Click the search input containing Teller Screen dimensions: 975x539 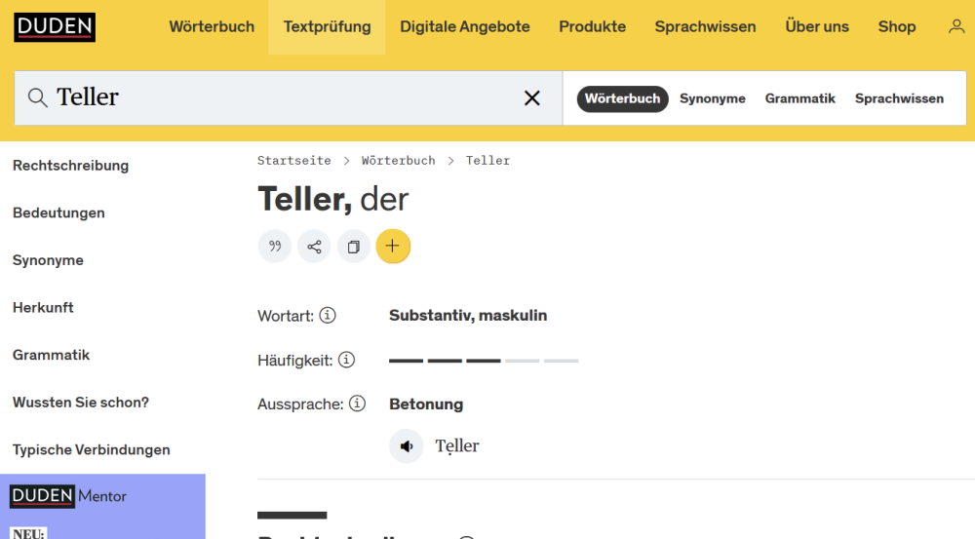(283, 97)
